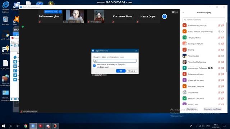Click the РУС language indicator
Screen dimensions: 230x129
coord(208,126)
